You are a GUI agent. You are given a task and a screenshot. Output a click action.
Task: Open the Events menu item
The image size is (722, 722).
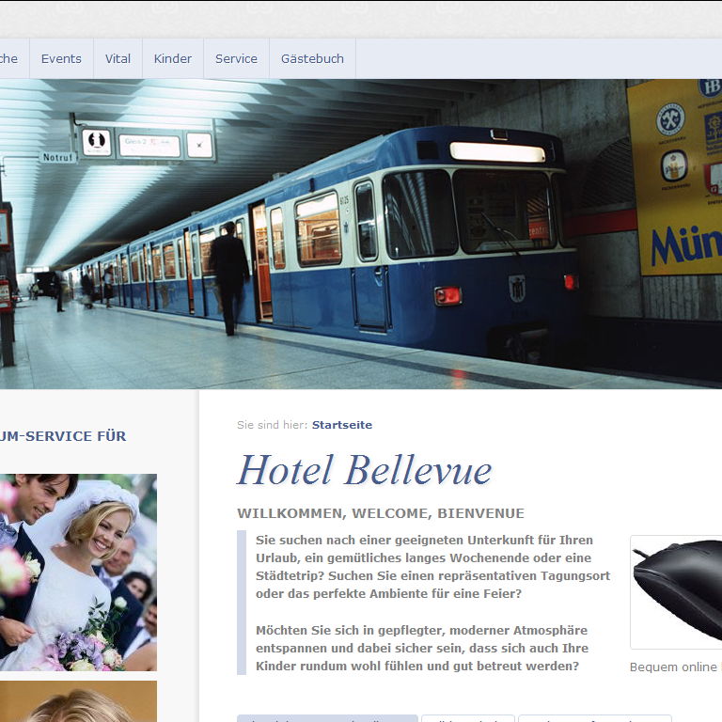point(61,58)
